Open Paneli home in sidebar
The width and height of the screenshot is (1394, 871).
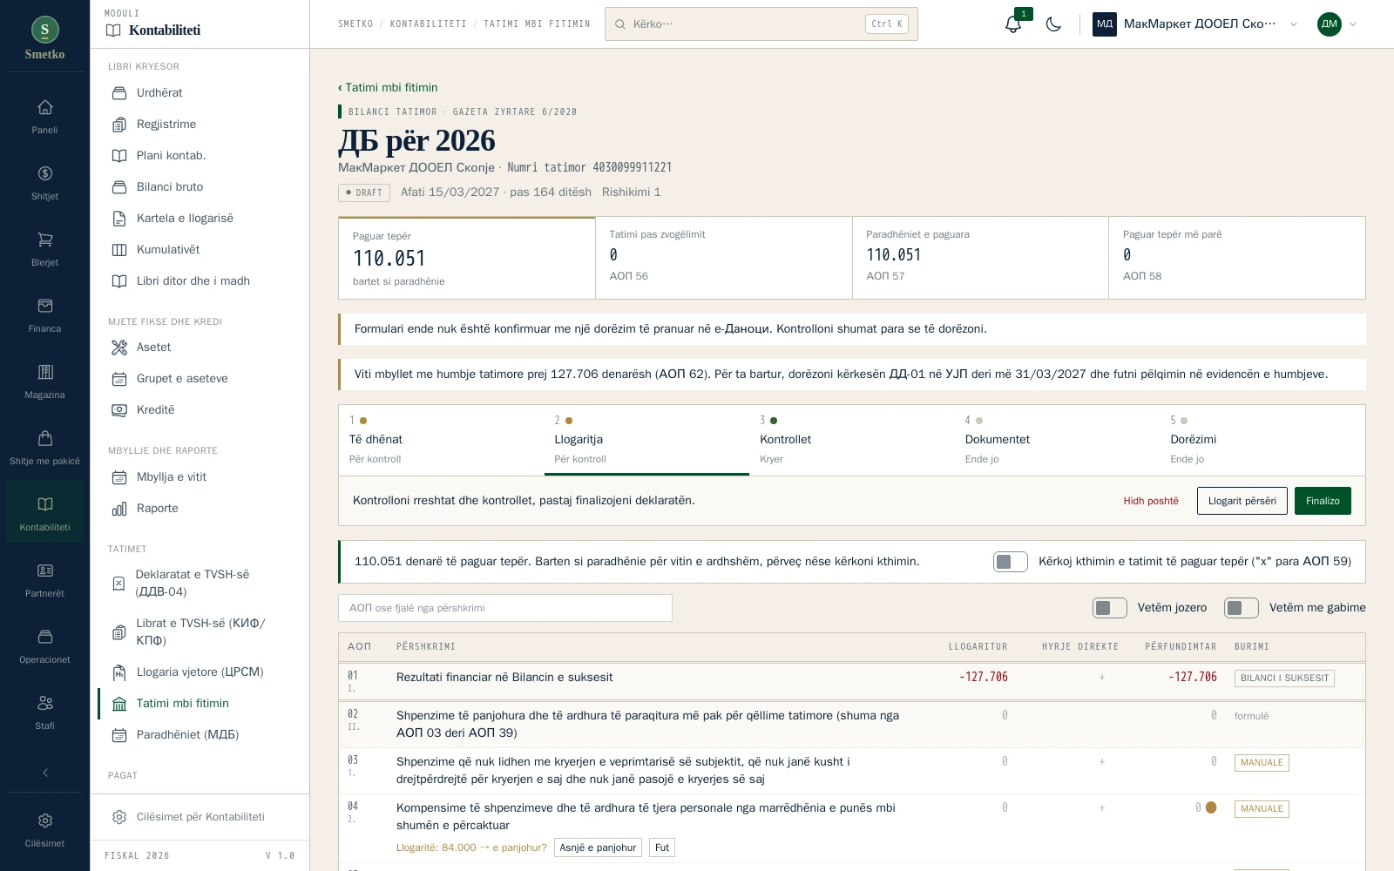(44, 117)
